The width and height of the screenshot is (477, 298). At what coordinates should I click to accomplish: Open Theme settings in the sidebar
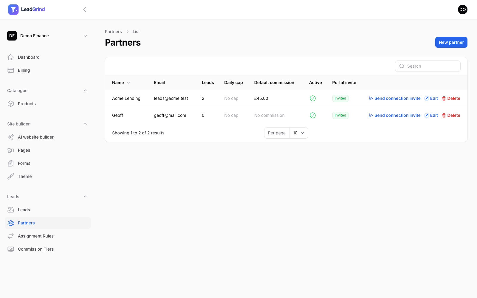pyautogui.click(x=48, y=176)
